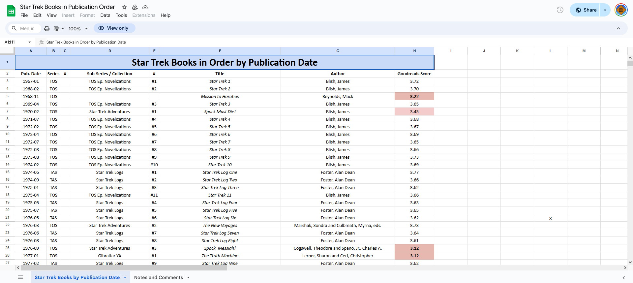Open the zoom 100% dropdown
Image resolution: width=633 pixels, height=283 pixels.
(78, 29)
